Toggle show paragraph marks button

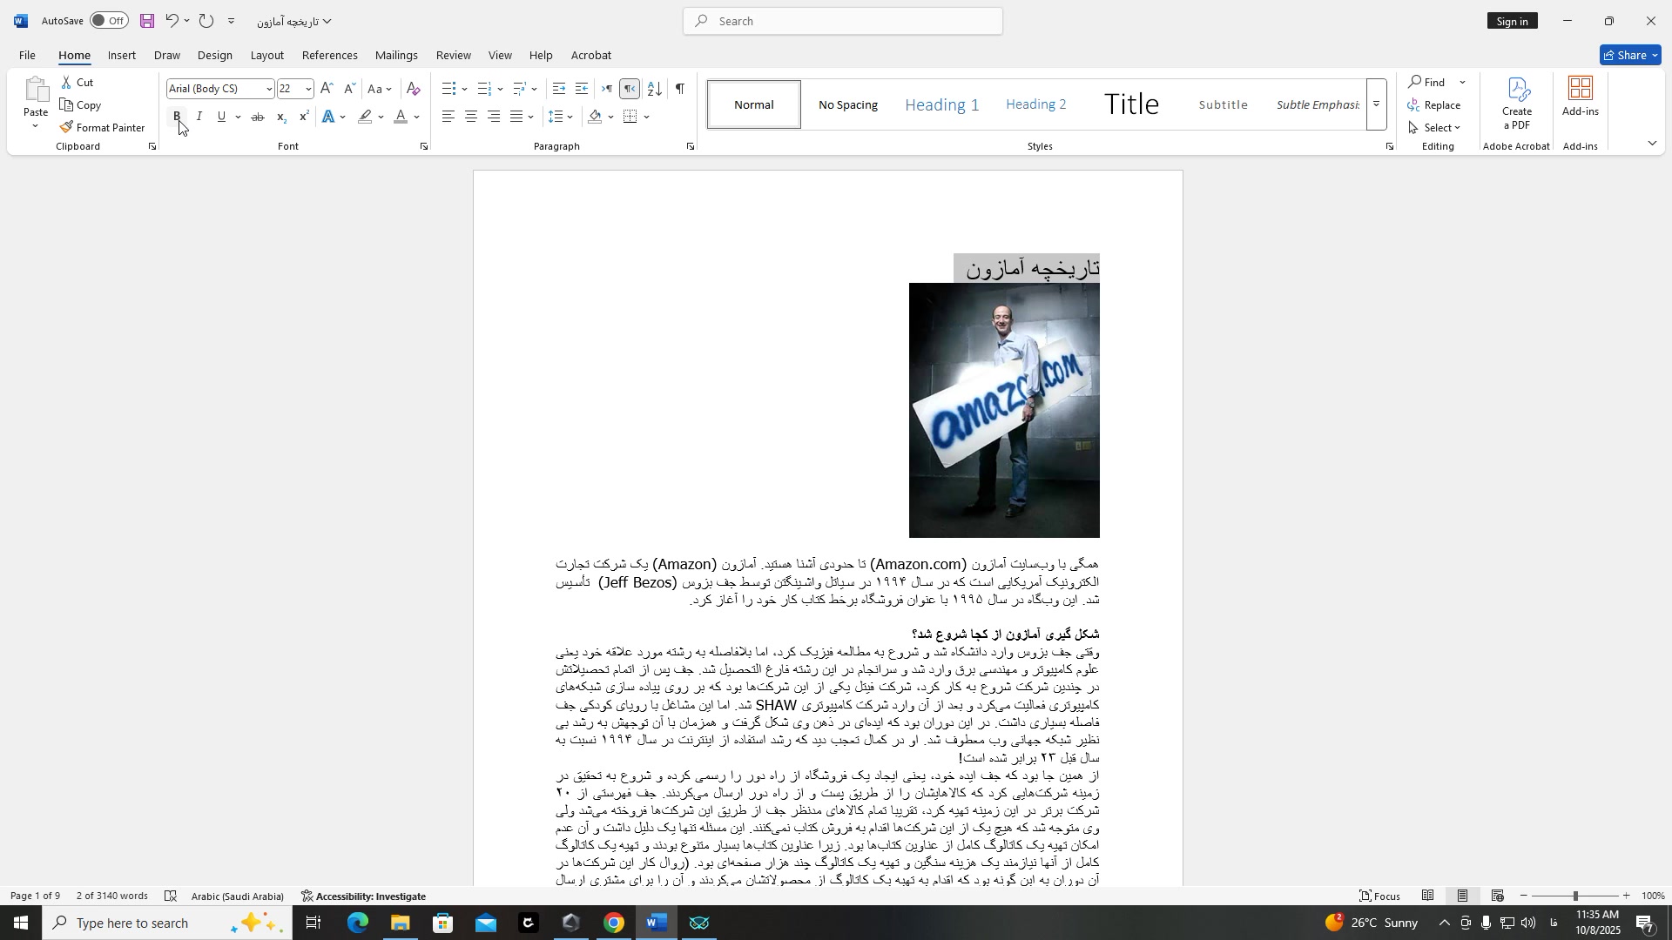(x=680, y=89)
